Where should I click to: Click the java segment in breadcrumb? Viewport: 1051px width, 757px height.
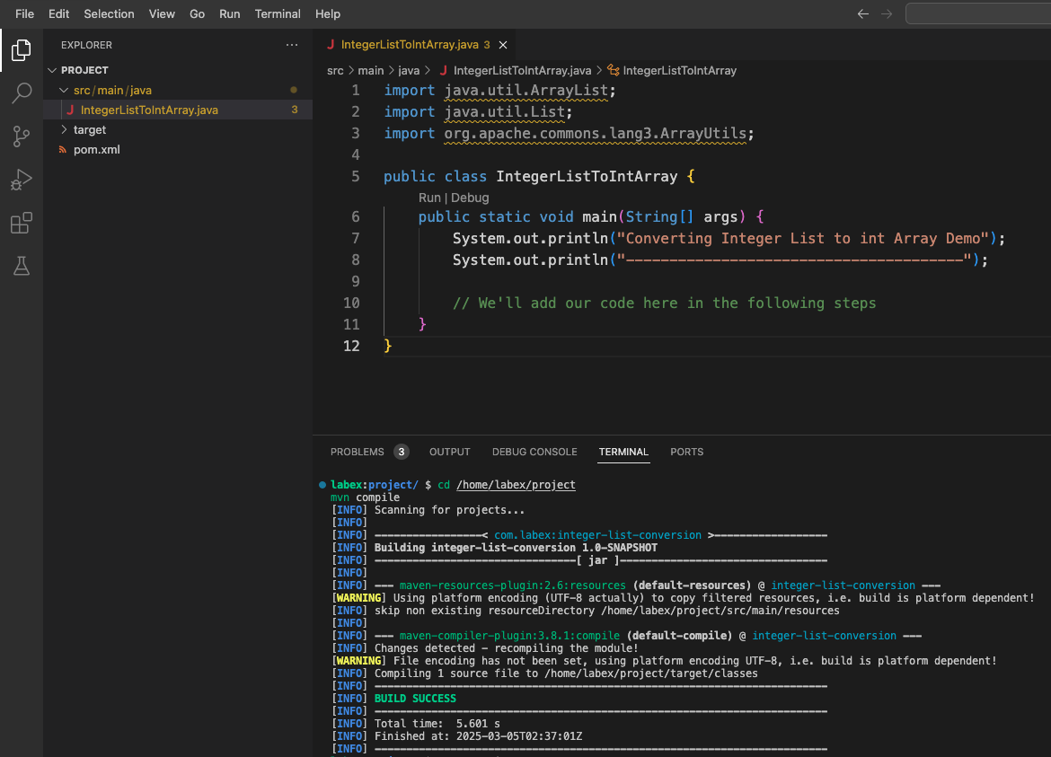pyautogui.click(x=409, y=70)
